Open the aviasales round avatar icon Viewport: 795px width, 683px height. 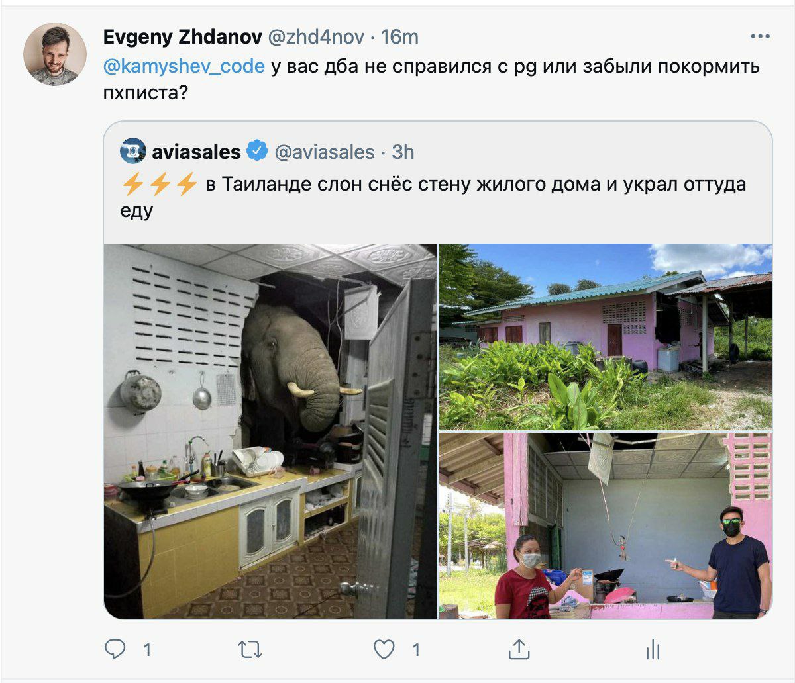tap(133, 152)
